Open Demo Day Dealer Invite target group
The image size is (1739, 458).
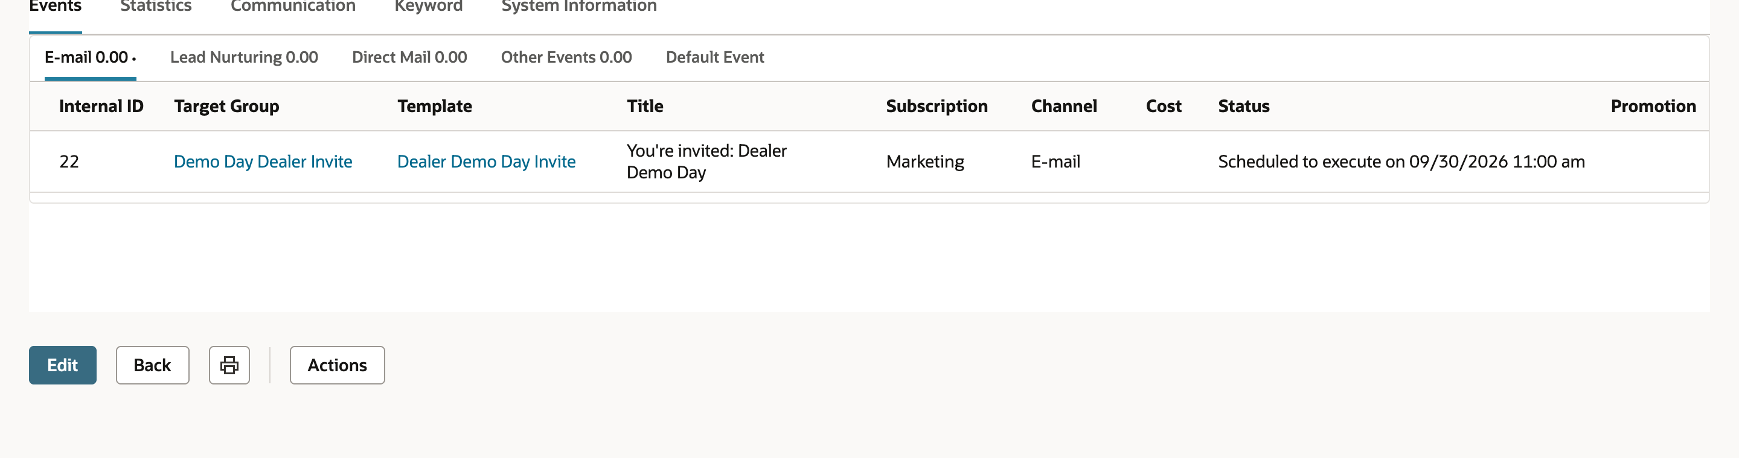(263, 162)
